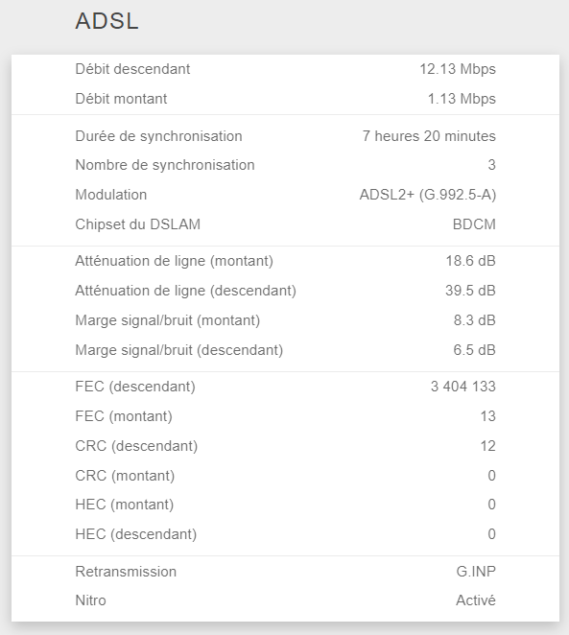Select Marge signal/bruit (montant) label

(168, 320)
